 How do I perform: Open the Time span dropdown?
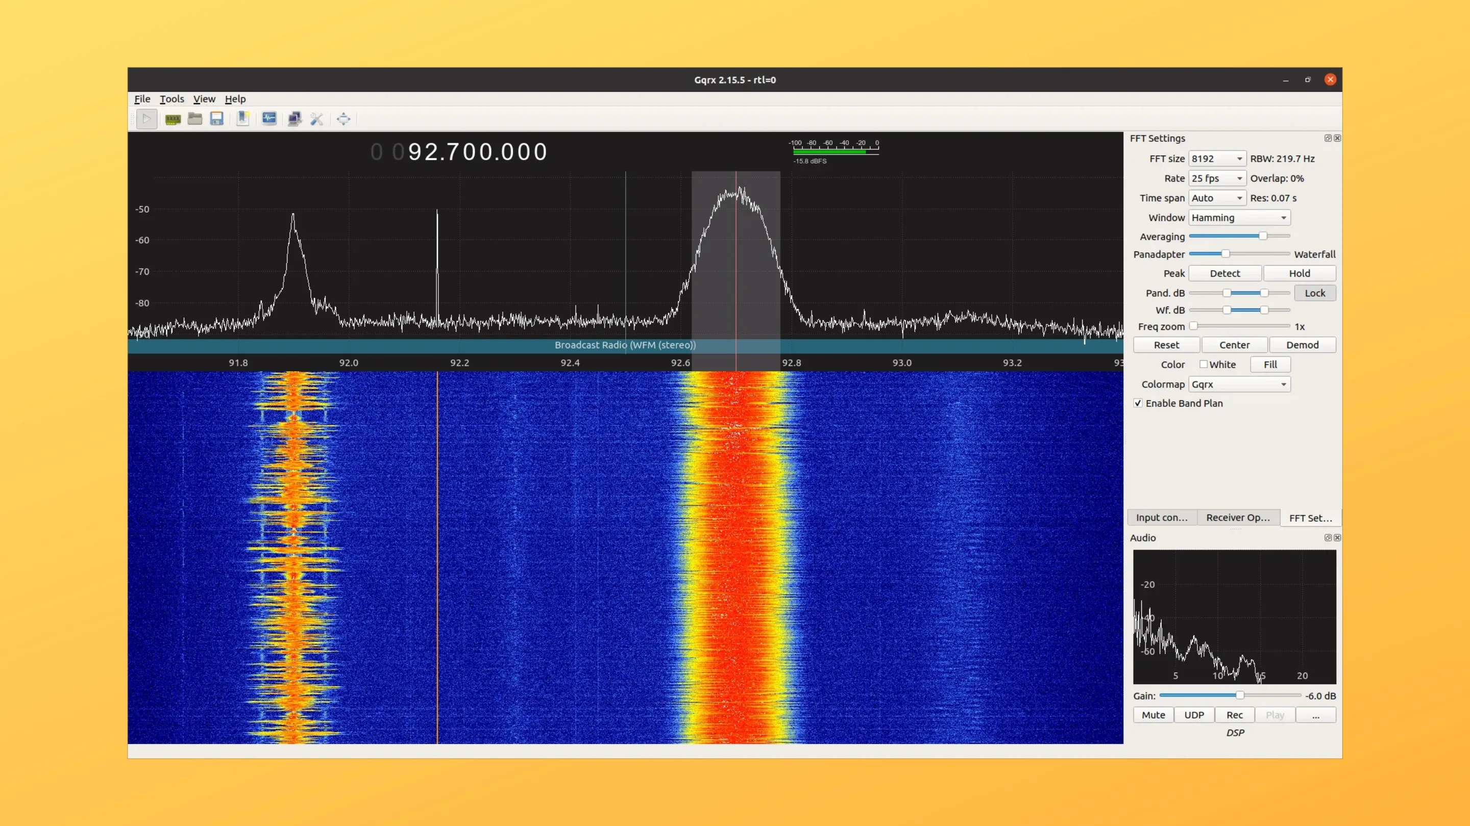tap(1217, 198)
